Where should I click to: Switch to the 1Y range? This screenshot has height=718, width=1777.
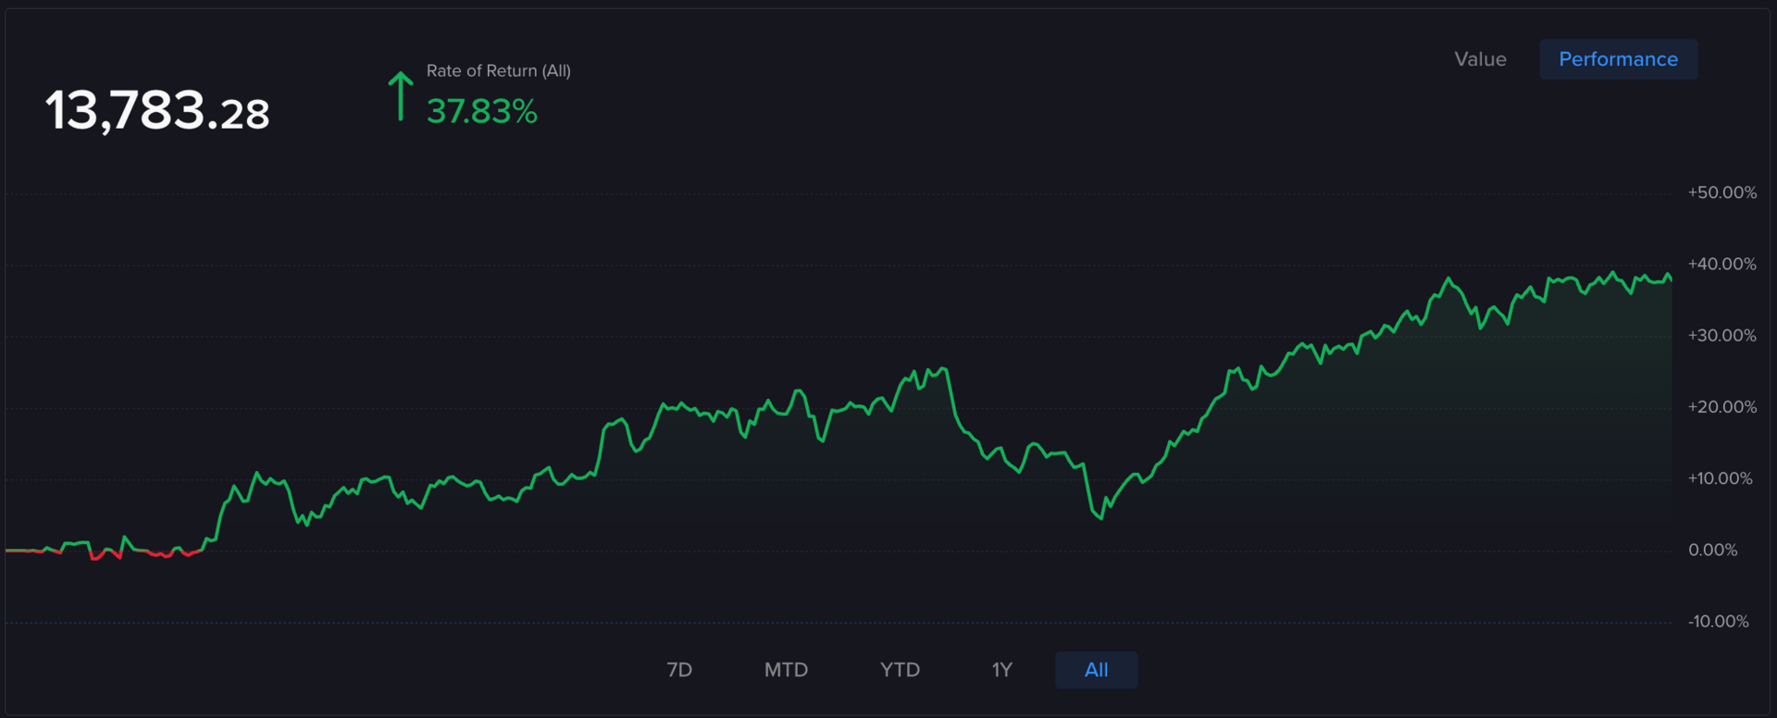point(1002,670)
